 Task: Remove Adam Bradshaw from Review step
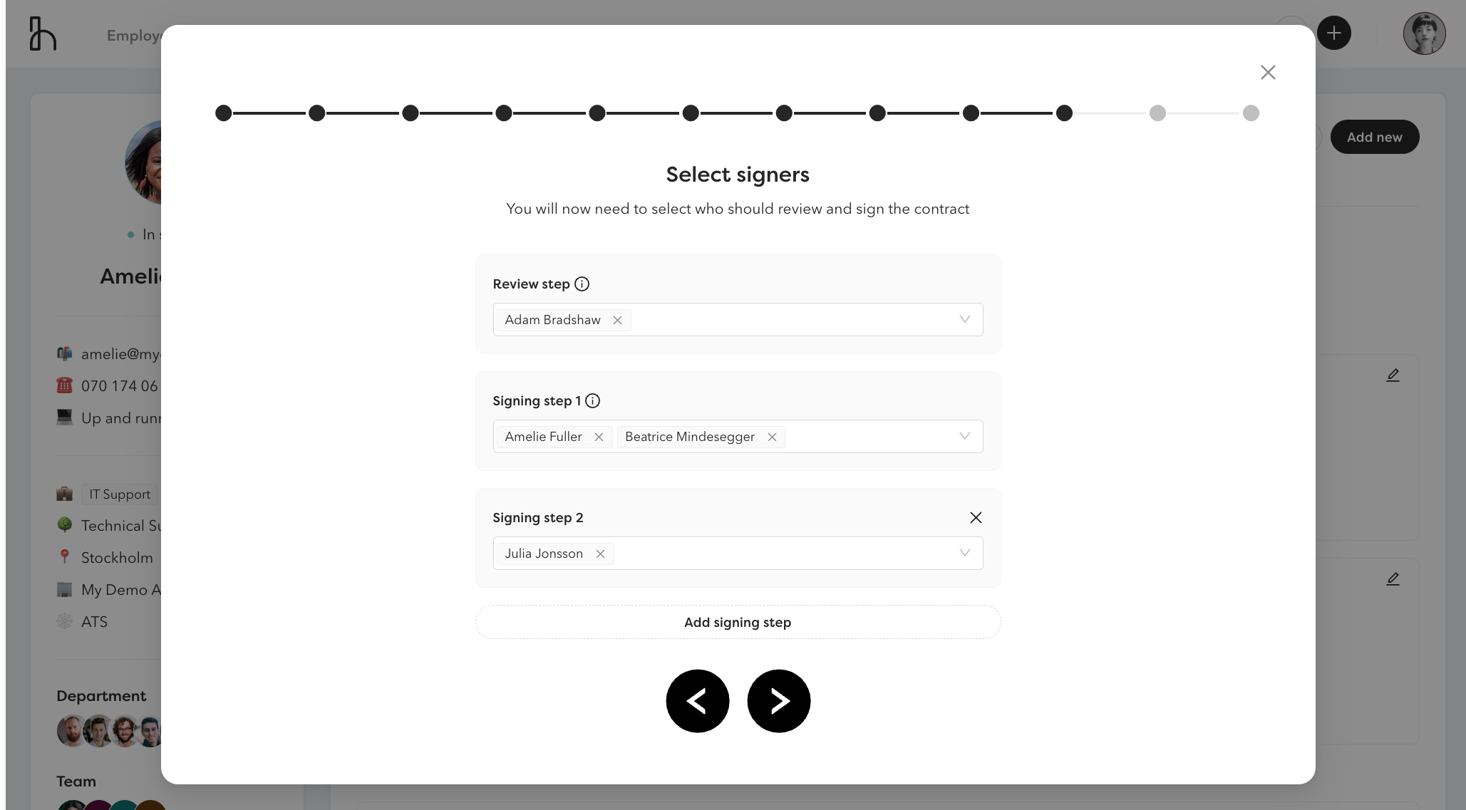point(617,320)
